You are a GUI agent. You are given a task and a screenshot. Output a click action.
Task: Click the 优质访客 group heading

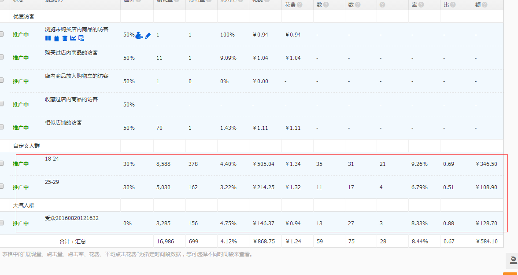click(x=24, y=17)
